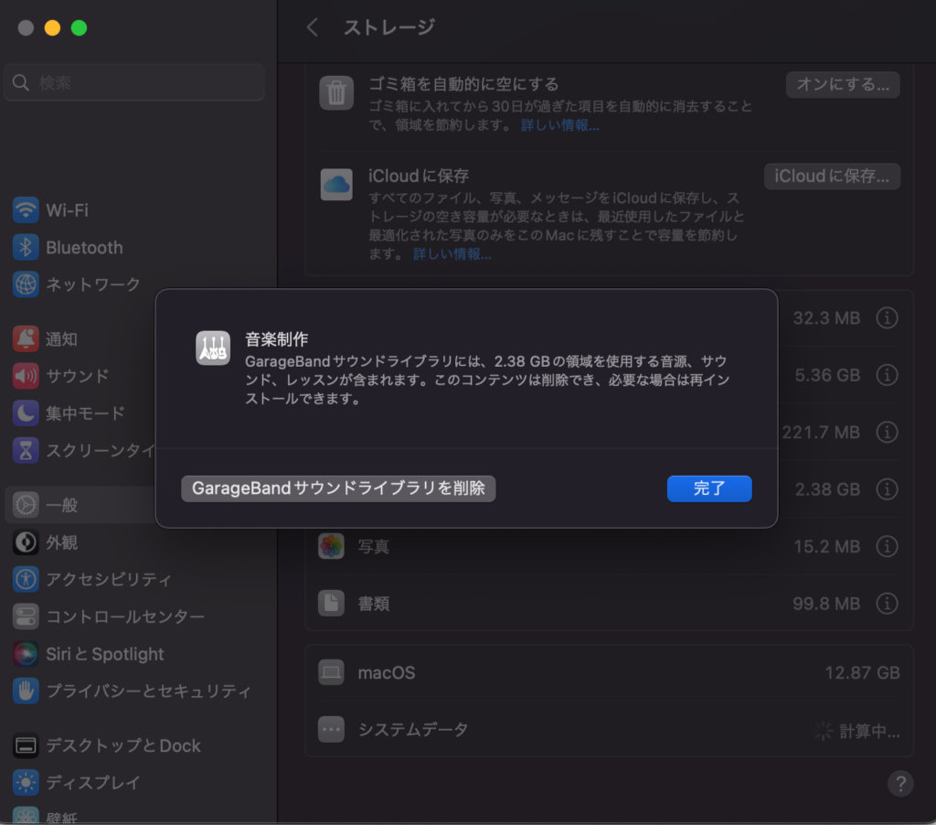Select Bluetooth sidebar label

pyautogui.click(x=84, y=247)
